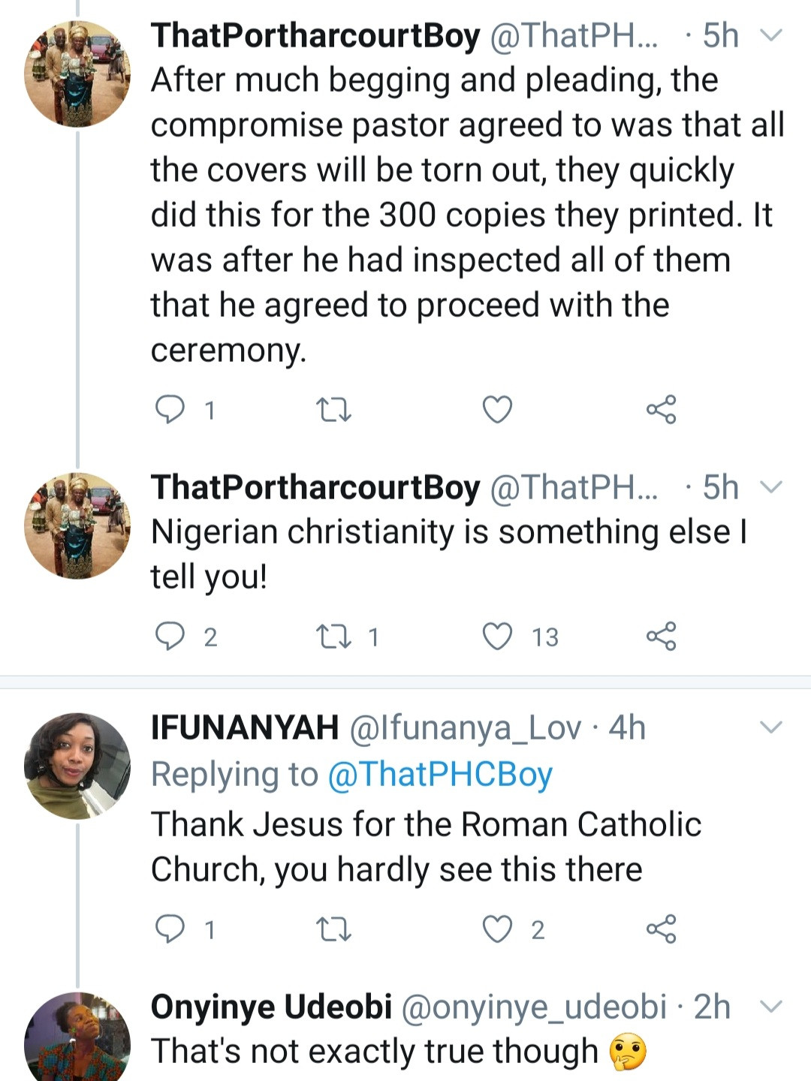Expand options chevron on "Nigerian christianity" tweet
811x1081 pixels.
pyautogui.click(x=771, y=487)
